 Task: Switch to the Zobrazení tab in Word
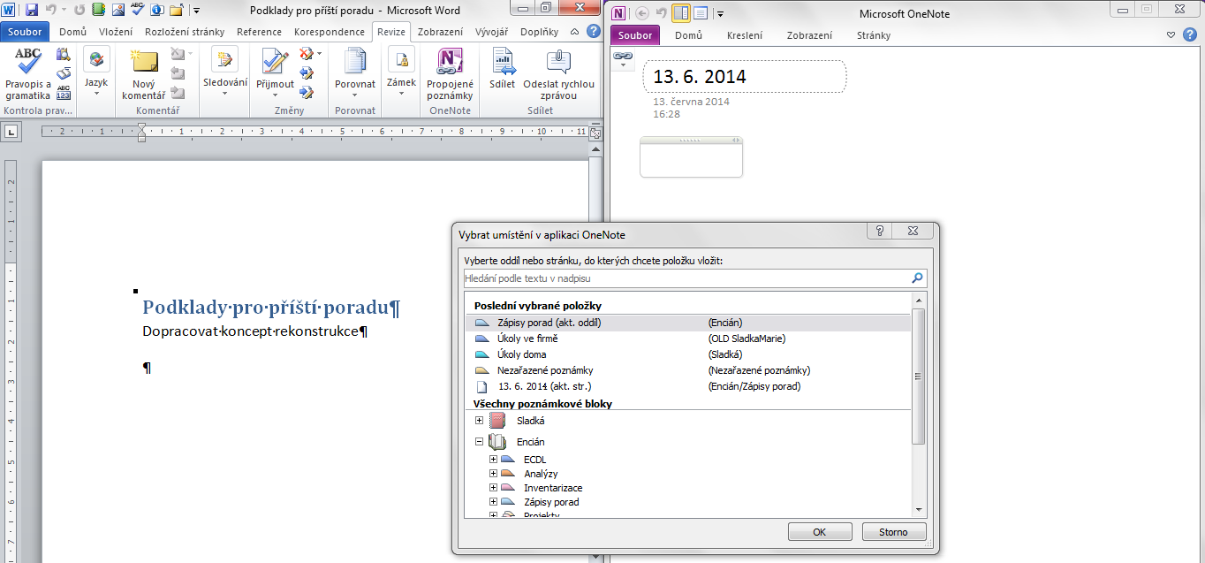click(440, 32)
